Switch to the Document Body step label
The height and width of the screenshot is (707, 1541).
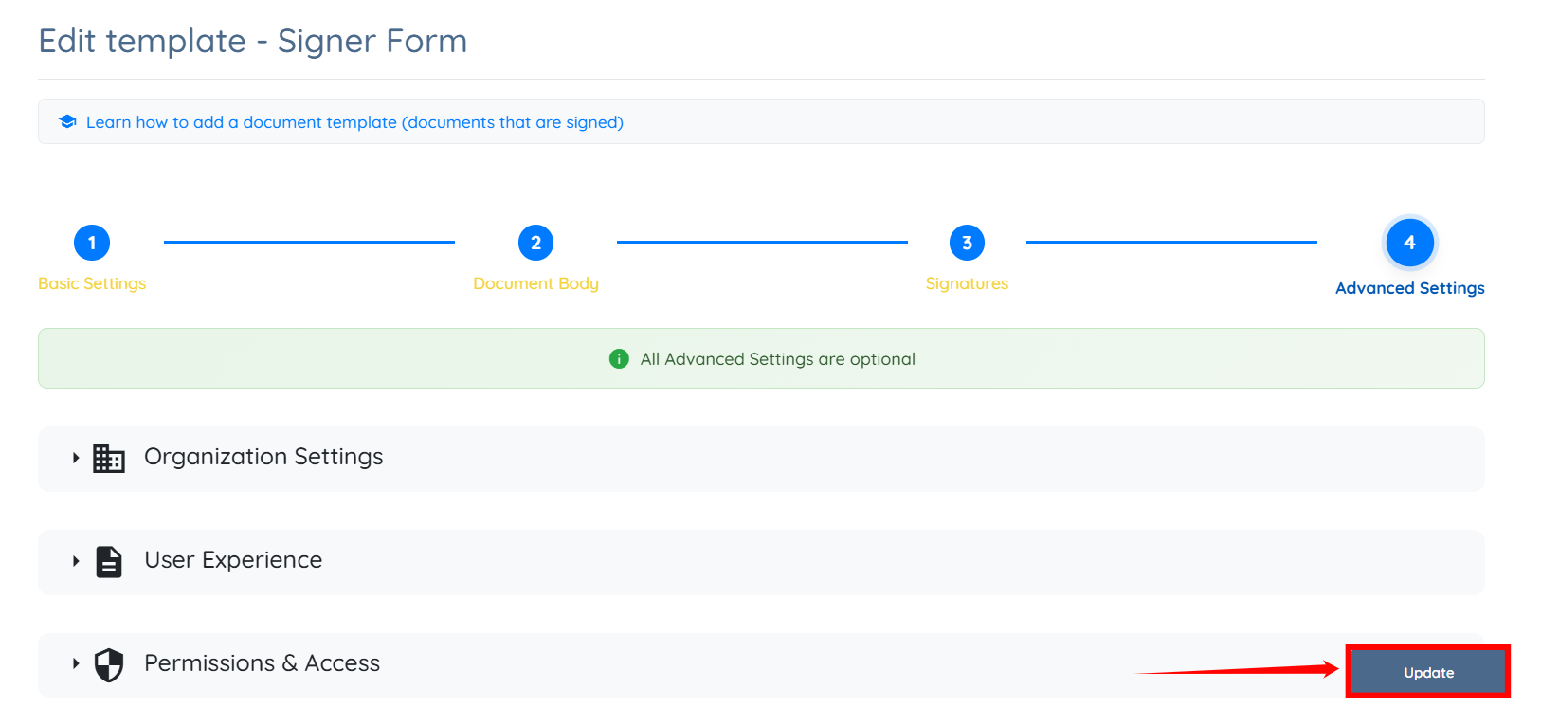coord(535,283)
